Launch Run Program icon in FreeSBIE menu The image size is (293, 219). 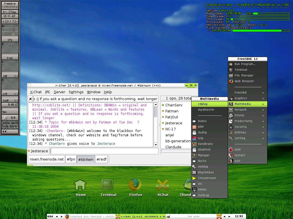point(231,64)
